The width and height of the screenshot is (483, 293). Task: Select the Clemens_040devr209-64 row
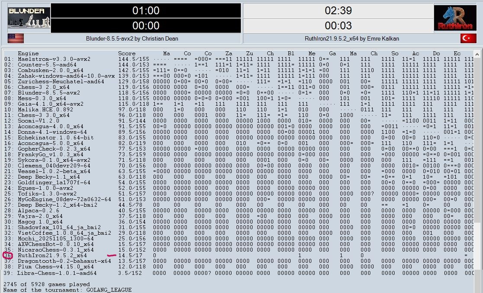[x=239, y=166]
